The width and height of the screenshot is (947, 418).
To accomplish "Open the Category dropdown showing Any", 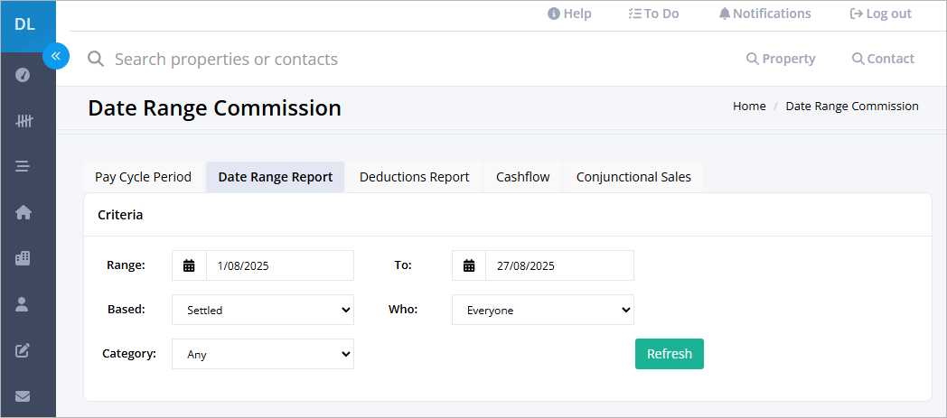I will click(263, 354).
